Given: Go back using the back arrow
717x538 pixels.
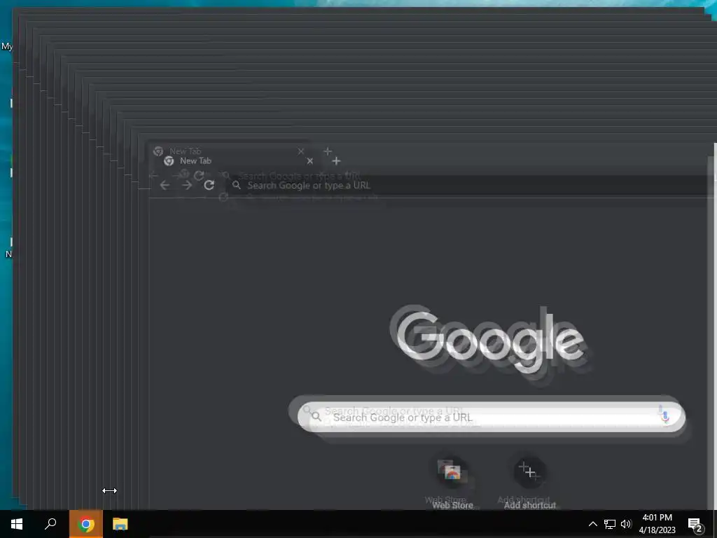Looking at the screenshot, I should tap(165, 185).
